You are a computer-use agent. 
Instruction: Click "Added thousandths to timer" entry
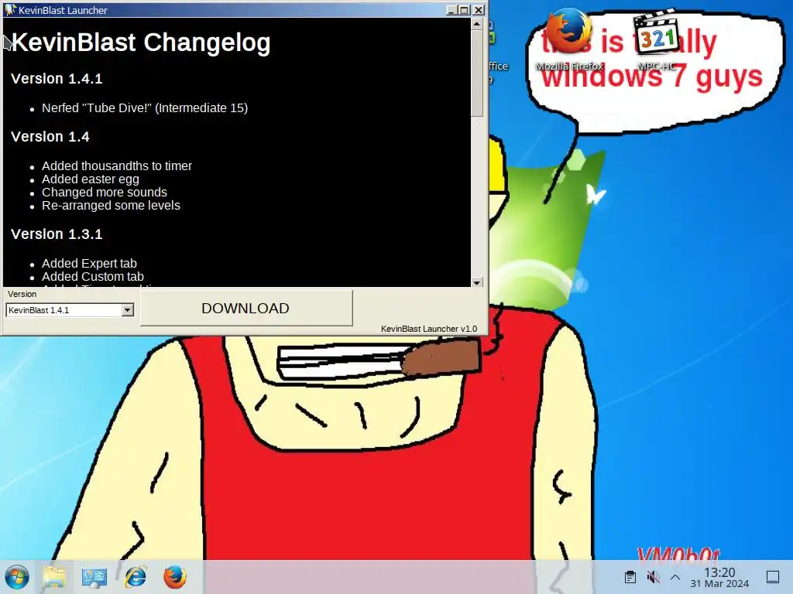117,166
